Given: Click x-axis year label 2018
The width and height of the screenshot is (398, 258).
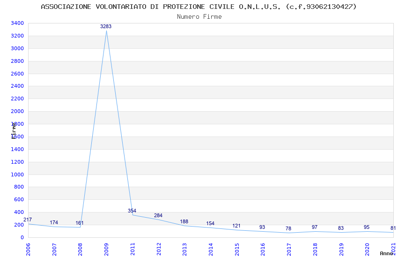Looking at the screenshot, I should [315, 250].
